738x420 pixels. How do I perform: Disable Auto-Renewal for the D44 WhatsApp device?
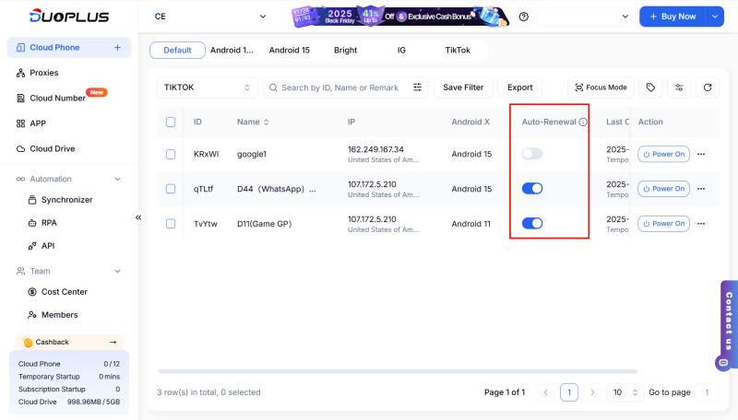[531, 188]
